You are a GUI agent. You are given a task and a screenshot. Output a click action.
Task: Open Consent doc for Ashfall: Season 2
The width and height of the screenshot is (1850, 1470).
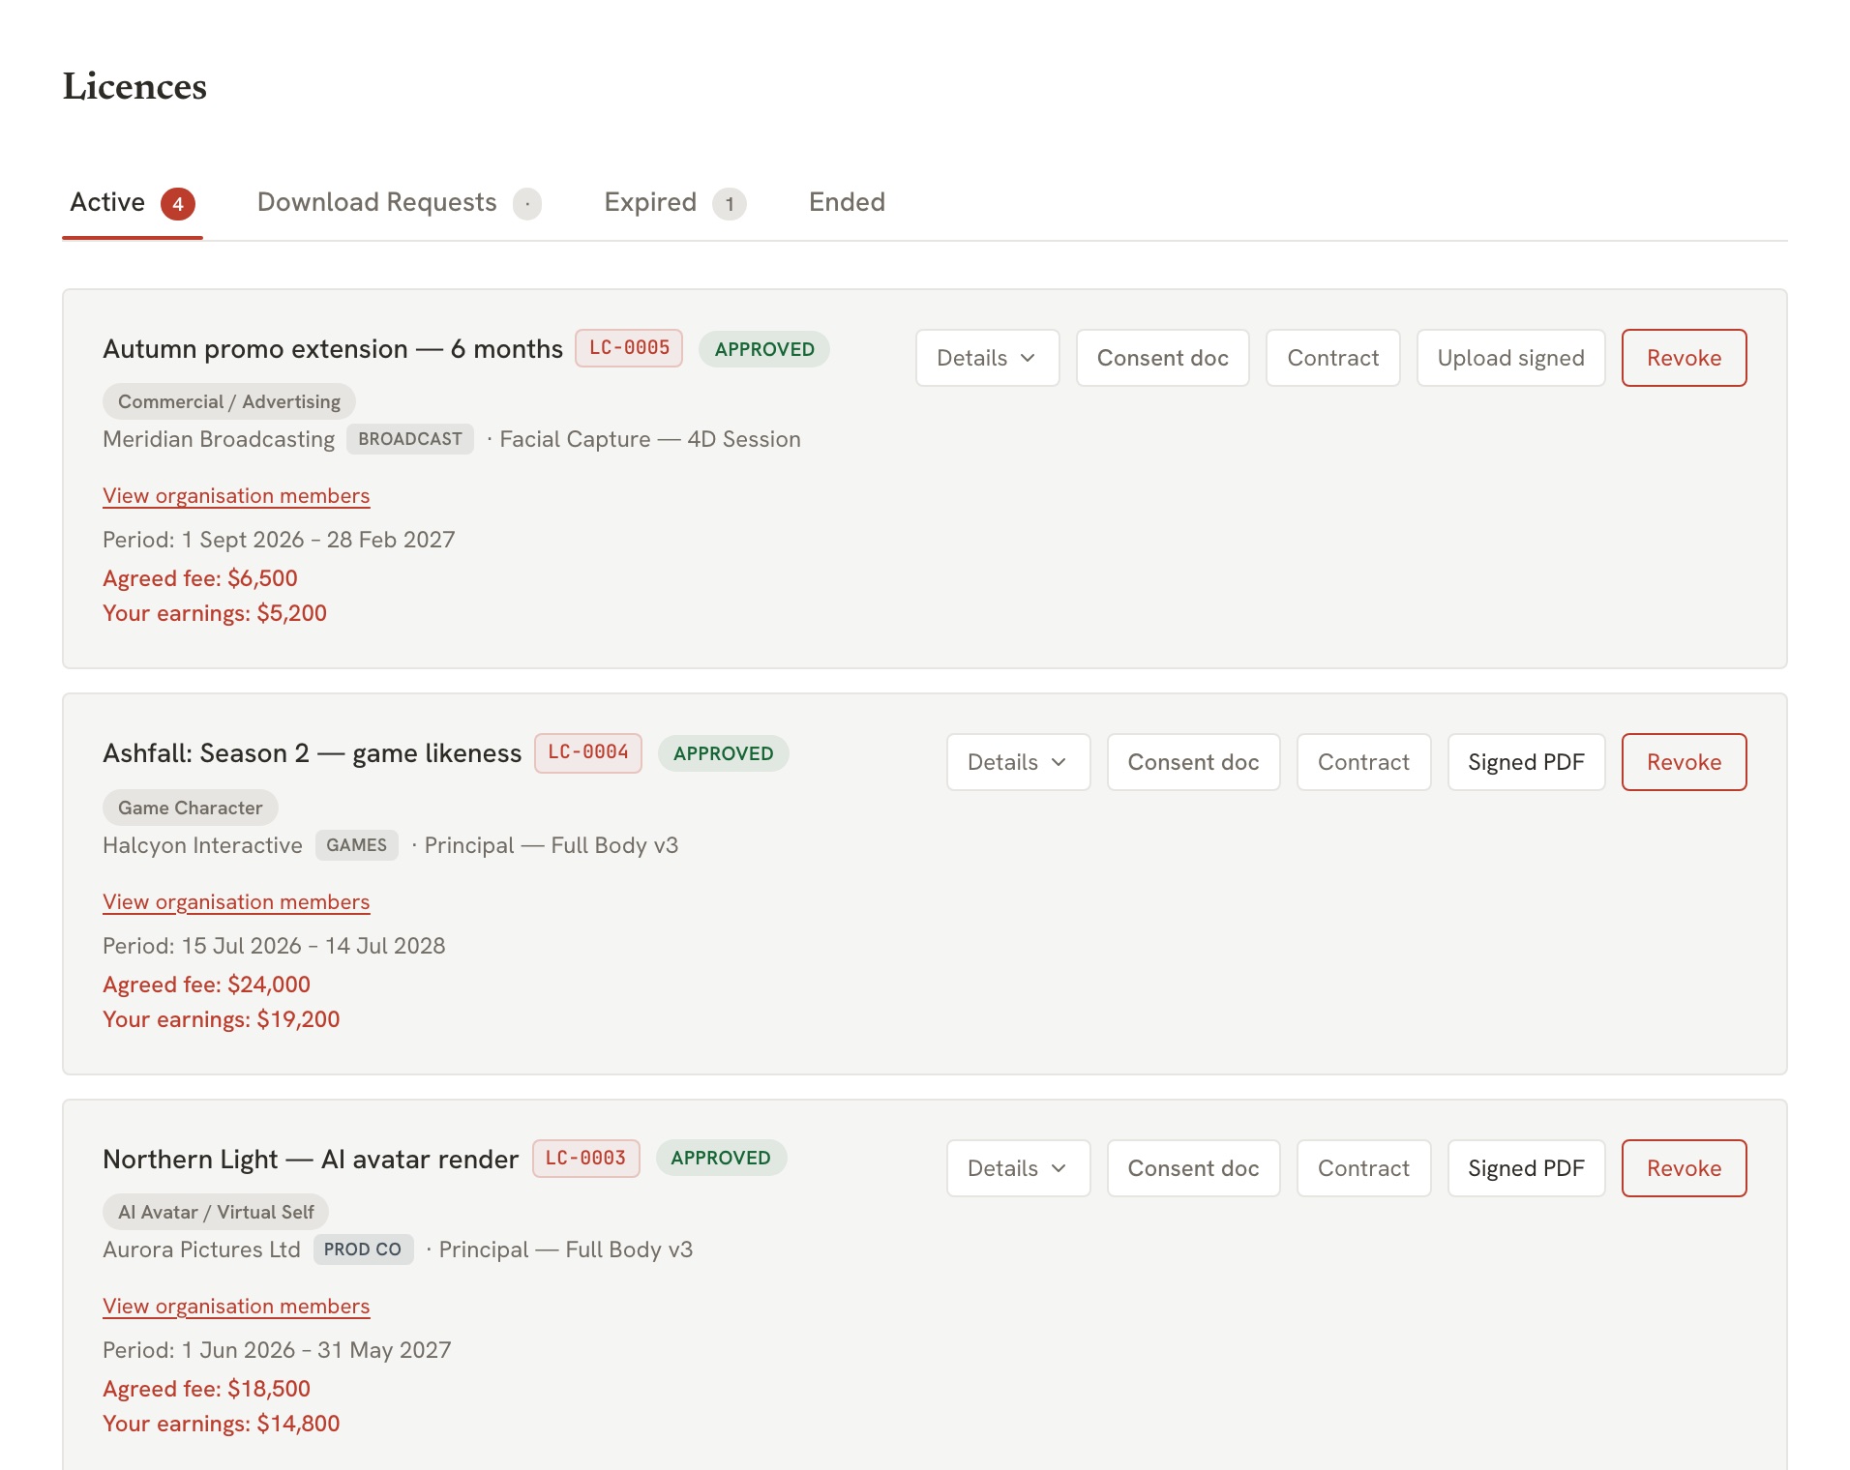pos(1193,762)
